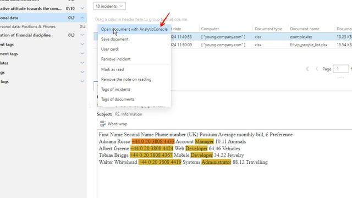352x198 pixels.
Task: Go to first page arrow
Action: [x=307, y=69]
